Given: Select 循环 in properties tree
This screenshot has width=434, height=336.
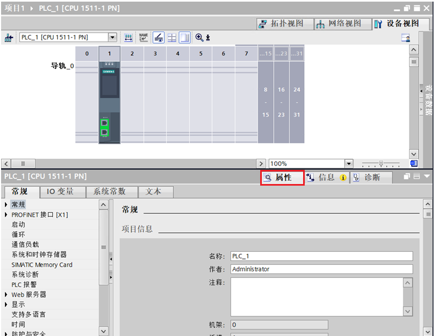Looking at the screenshot, I should pos(18,235).
